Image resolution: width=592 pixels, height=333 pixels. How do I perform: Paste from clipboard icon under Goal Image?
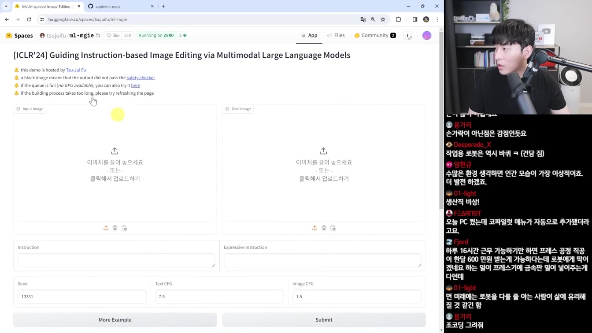click(333, 228)
